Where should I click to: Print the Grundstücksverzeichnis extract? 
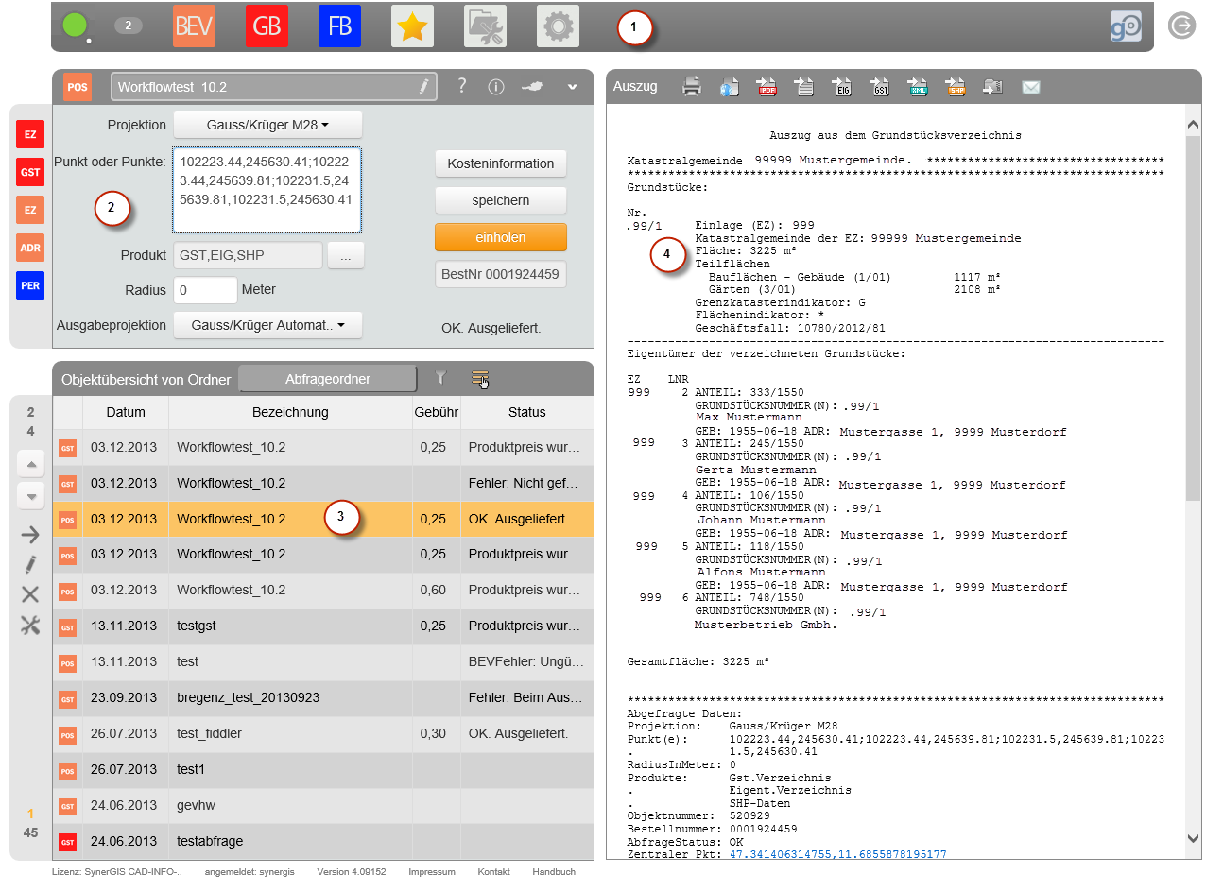(x=692, y=86)
